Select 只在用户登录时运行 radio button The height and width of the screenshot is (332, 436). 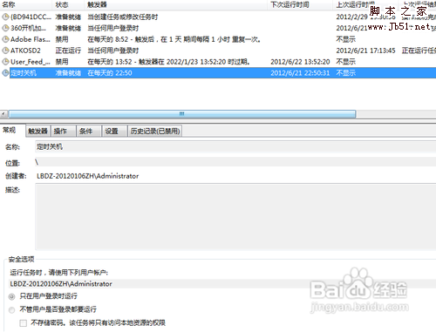pos(11,296)
